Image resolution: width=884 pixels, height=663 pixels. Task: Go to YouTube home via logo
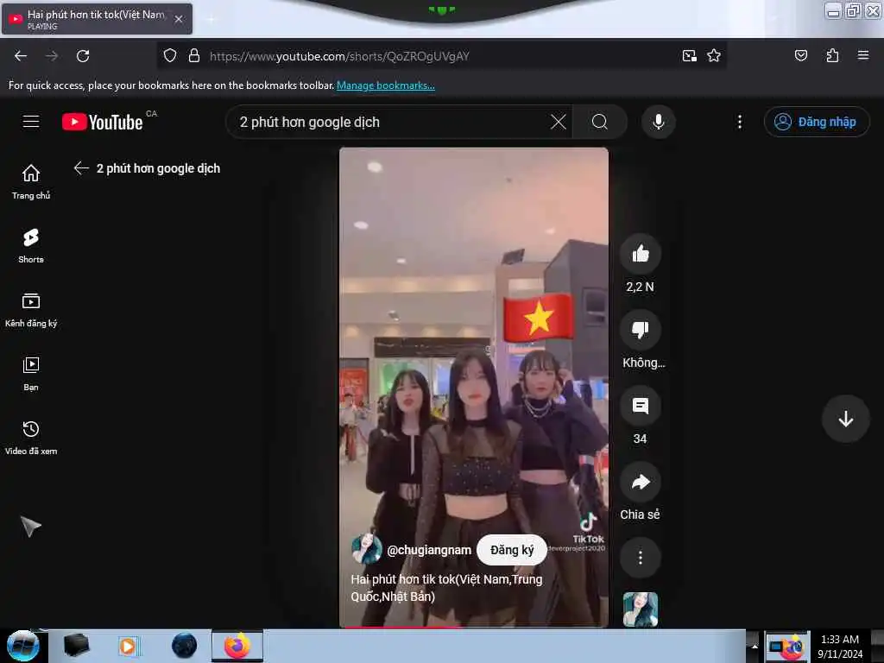pos(102,122)
